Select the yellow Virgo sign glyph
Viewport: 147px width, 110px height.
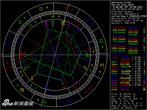click(x=22, y=90)
